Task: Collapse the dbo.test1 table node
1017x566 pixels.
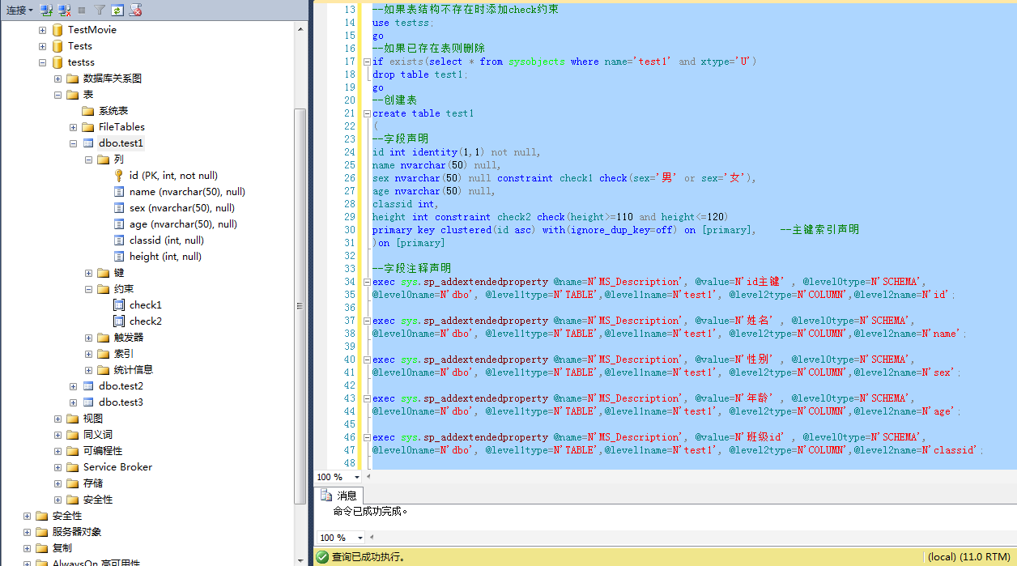Action: point(74,143)
